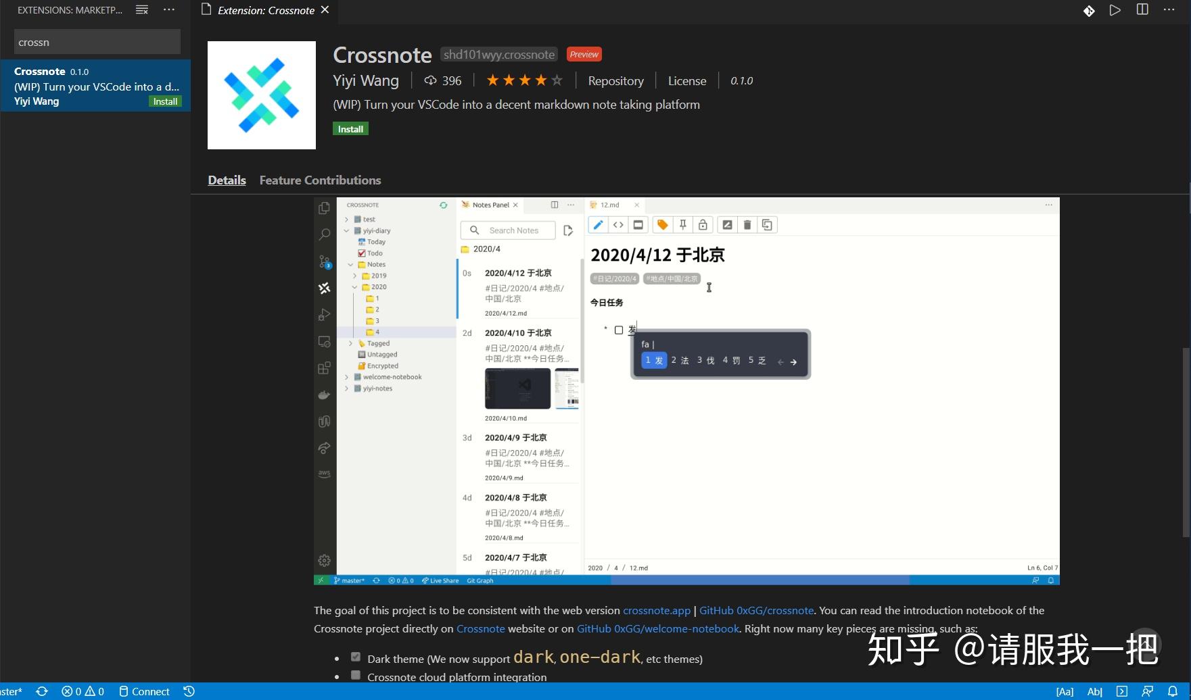
Task: Click inside the extensions search box
Action: (x=96, y=41)
